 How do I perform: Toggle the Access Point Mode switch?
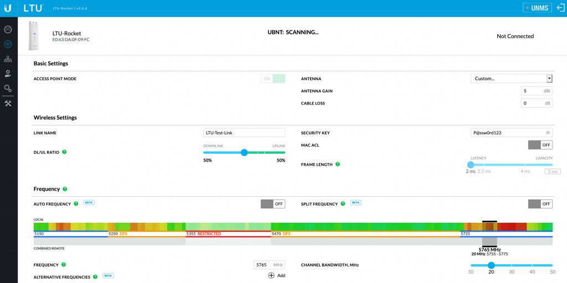pyautogui.click(x=273, y=78)
